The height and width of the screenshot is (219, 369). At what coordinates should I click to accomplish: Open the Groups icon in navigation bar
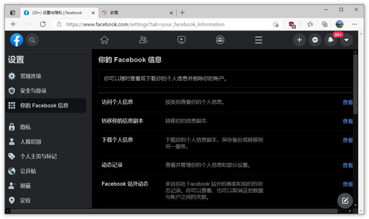coord(220,40)
